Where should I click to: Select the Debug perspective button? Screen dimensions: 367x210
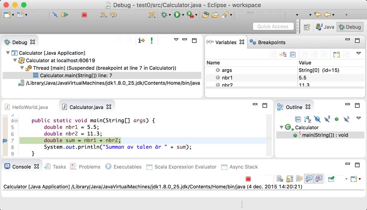click(x=350, y=27)
